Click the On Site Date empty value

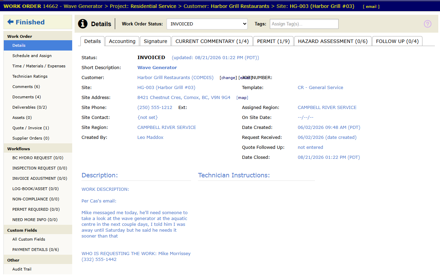[306, 118]
